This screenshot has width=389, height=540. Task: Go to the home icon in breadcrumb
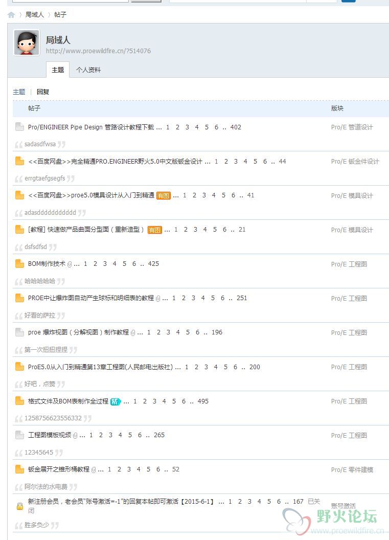pos(11,15)
